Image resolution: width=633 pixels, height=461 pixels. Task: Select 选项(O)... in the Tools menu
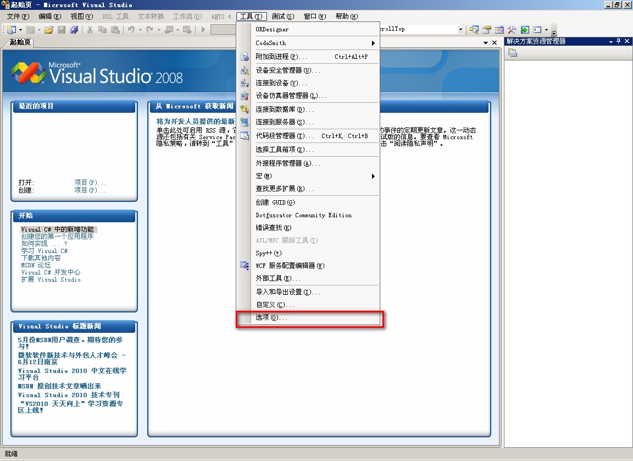pos(308,317)
